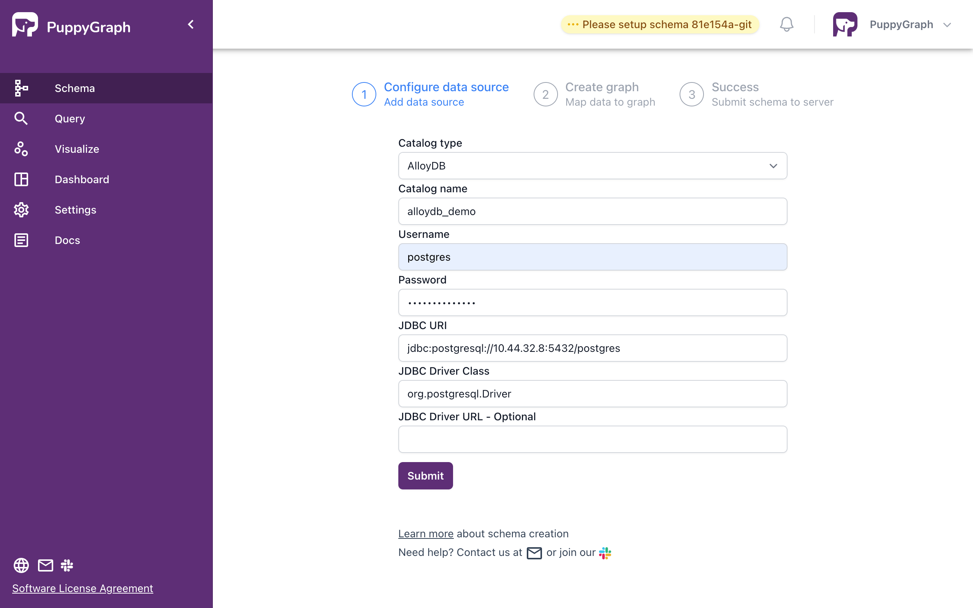Image resolution: width=973 pixels, height=608 pixels.
Task: Select step 3 circle Success
Action: coord(692,95)
